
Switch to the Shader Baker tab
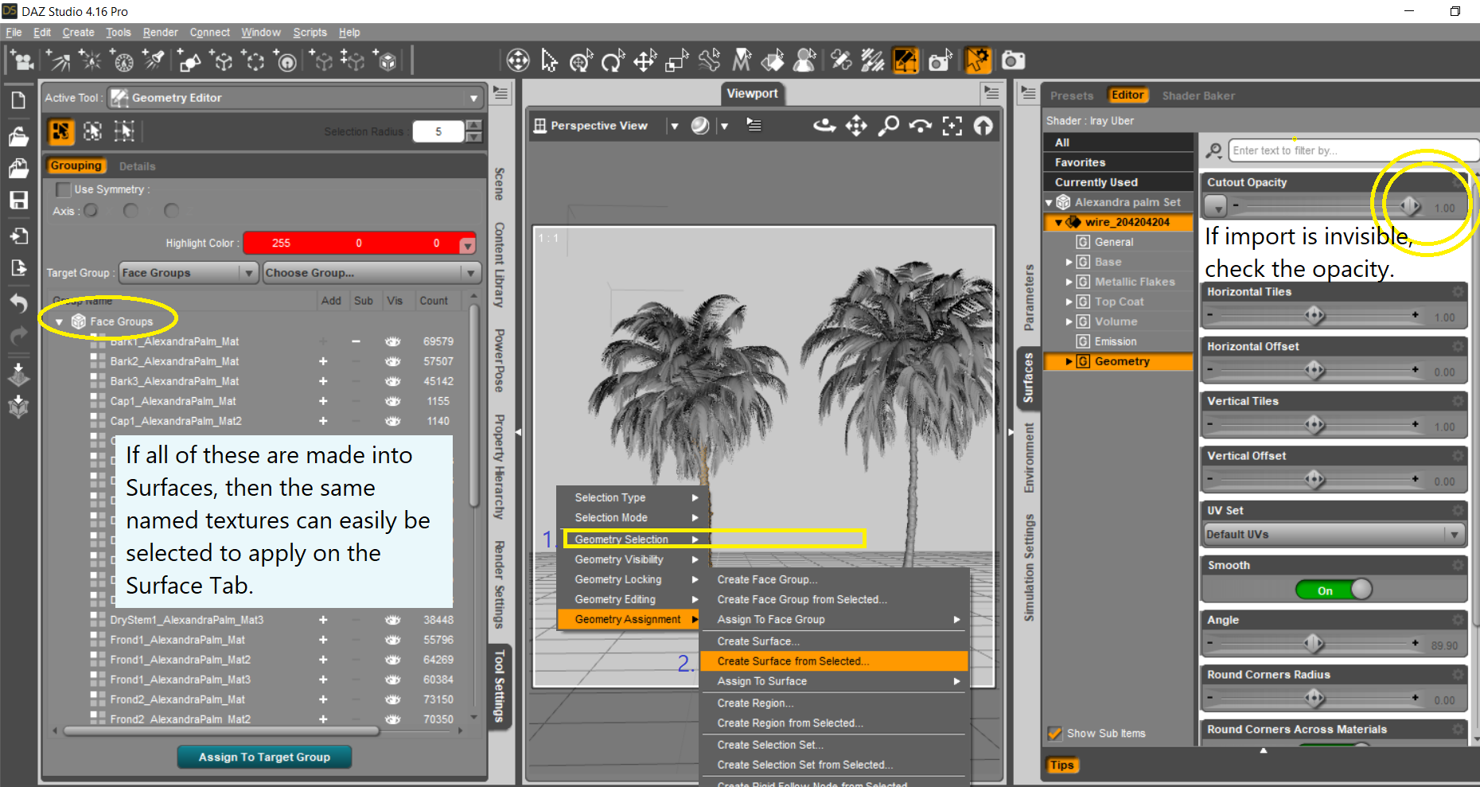tap(1198, 95)
